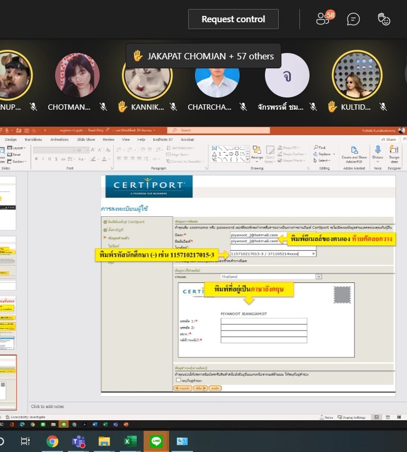Click the Share button in PowerPoint

tap(388, 139)
